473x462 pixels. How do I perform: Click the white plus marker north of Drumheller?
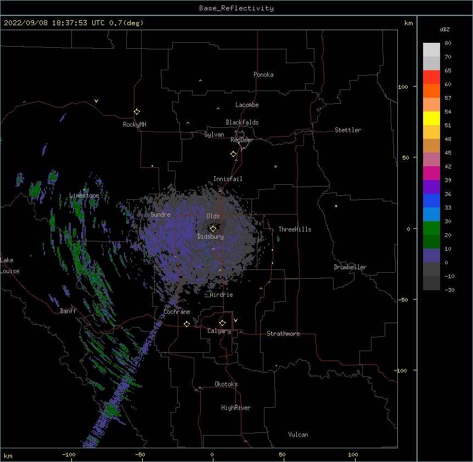(336, 206)
